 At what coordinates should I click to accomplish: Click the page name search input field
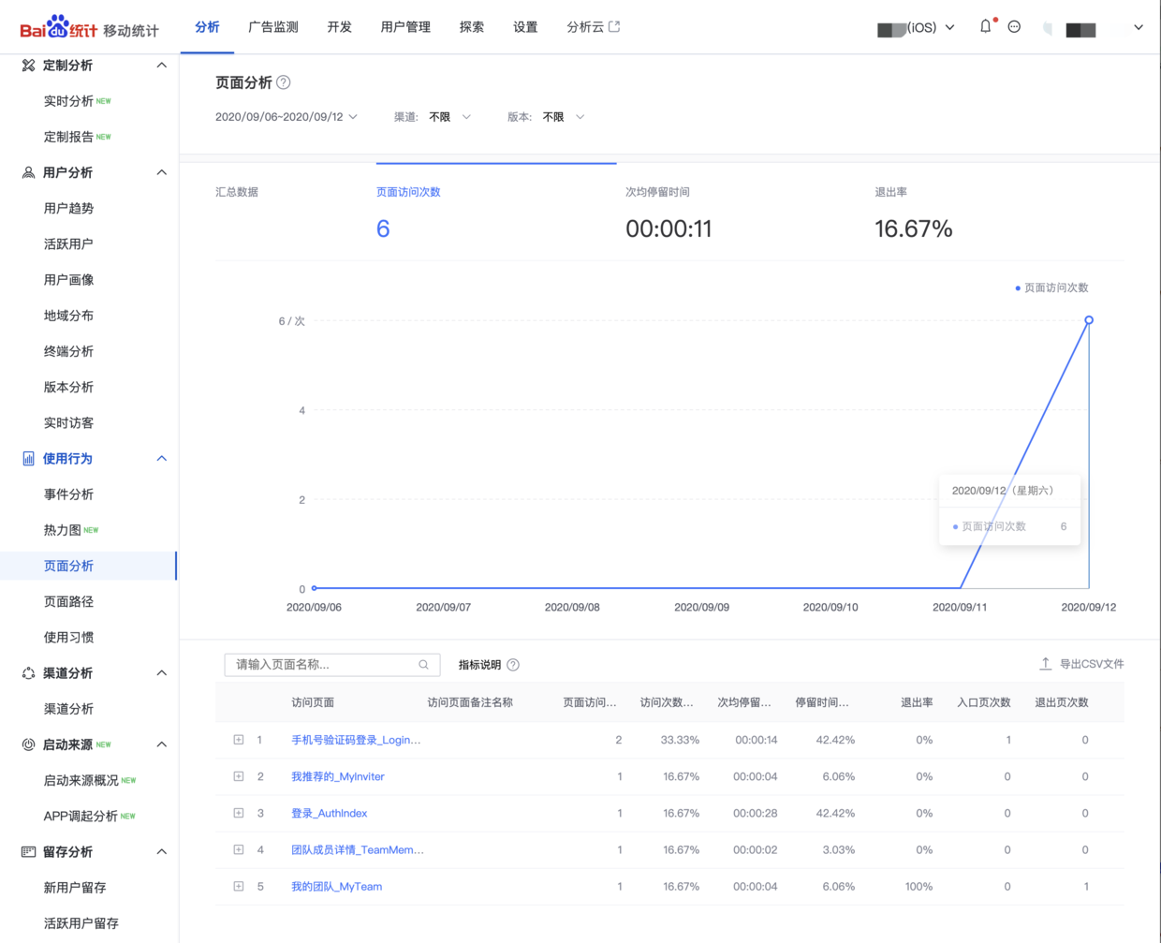click(x=323, y=665)
